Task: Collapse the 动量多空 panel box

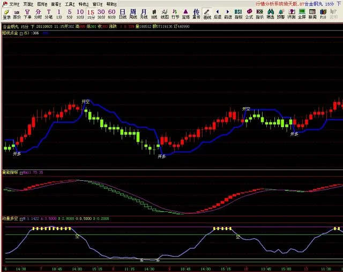Action: click(21, 219)
